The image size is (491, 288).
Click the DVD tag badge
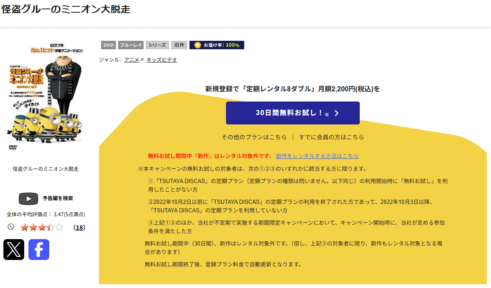pyautogui.click(x=108, y=45)
